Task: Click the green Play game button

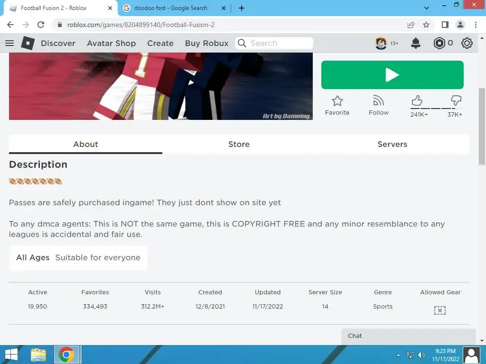Action: tap(393, 75)
